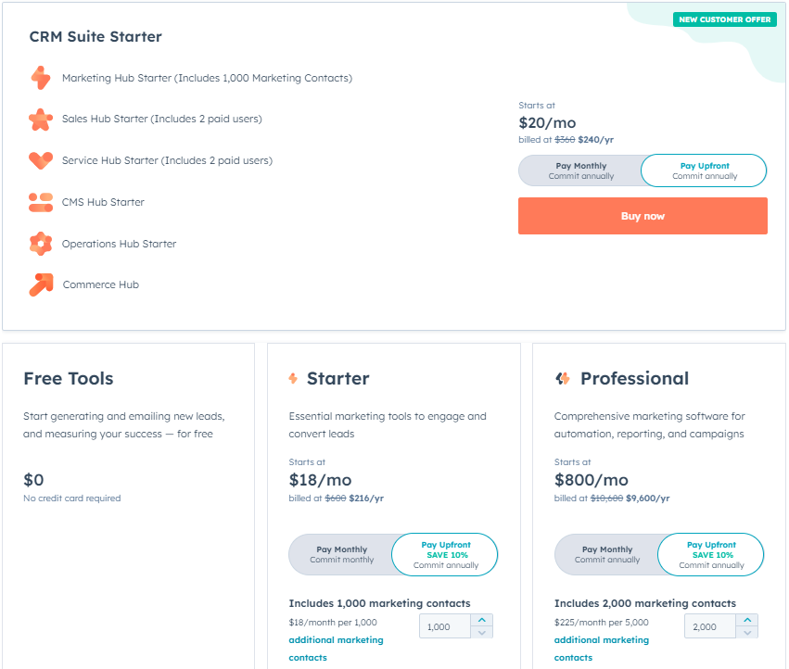Switch Starter plan to Pay Monthly
The width and height of the screenshot is (789, 669).
341,554
